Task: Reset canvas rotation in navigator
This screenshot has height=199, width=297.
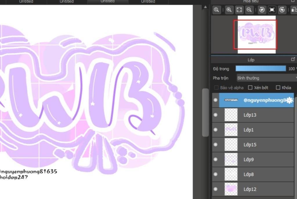Action: coord(272,10)
